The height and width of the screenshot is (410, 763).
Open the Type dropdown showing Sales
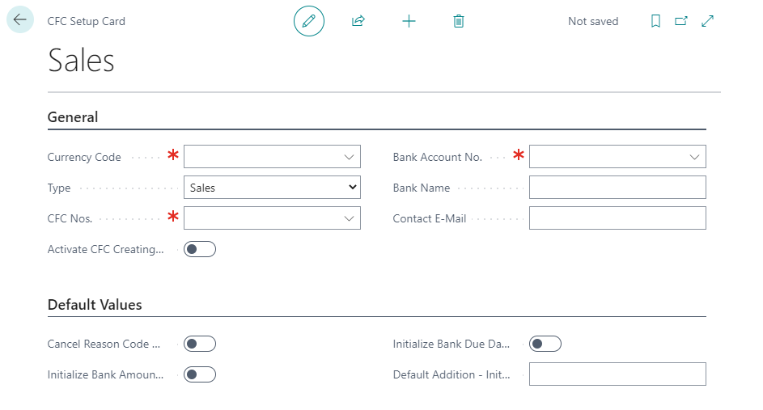coord(272,188)
